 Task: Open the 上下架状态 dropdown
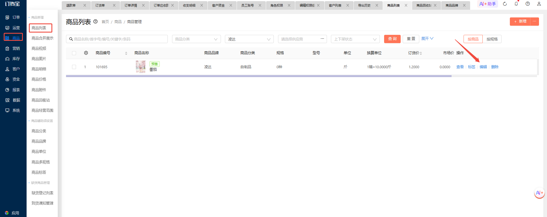point(355,39)
